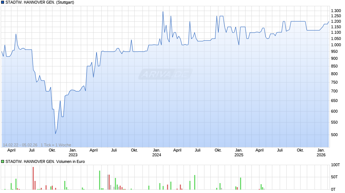Click the 650 price axis label
This screenshot has height=193, width=345.
click(x=334, y=101)
